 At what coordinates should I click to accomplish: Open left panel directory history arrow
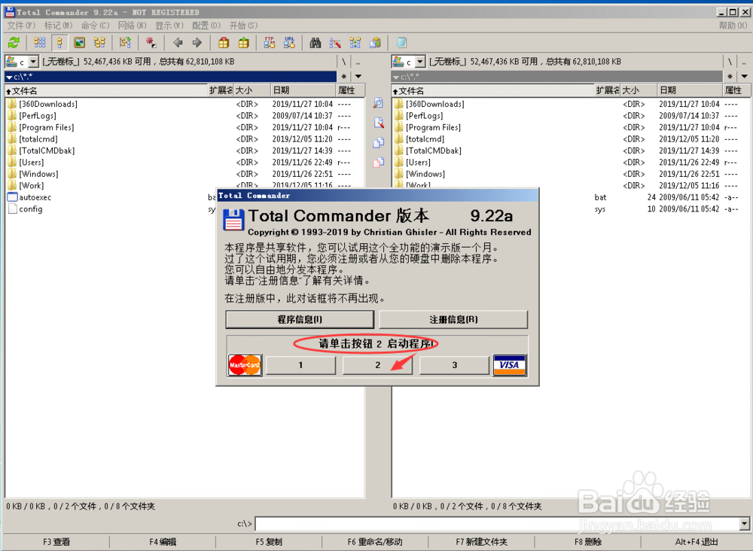358,76
